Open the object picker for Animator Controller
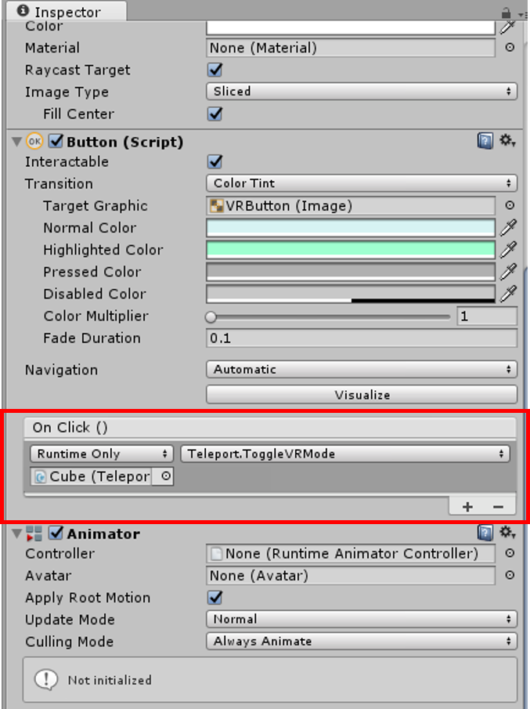The height and width of the screenshot is (709, 530). point(510,553)
